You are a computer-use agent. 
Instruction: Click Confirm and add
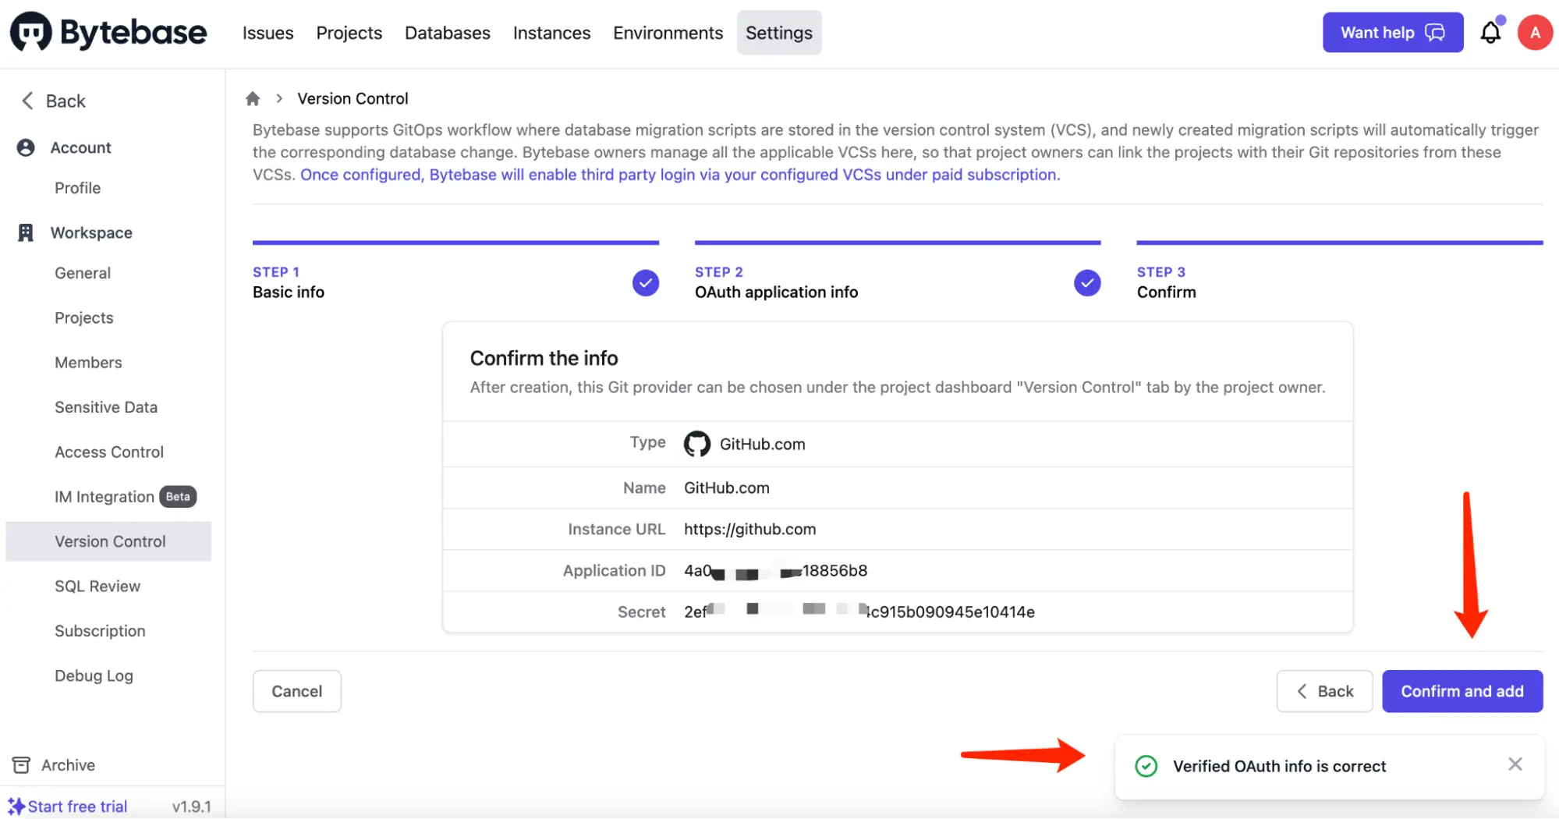(1462, 691)
